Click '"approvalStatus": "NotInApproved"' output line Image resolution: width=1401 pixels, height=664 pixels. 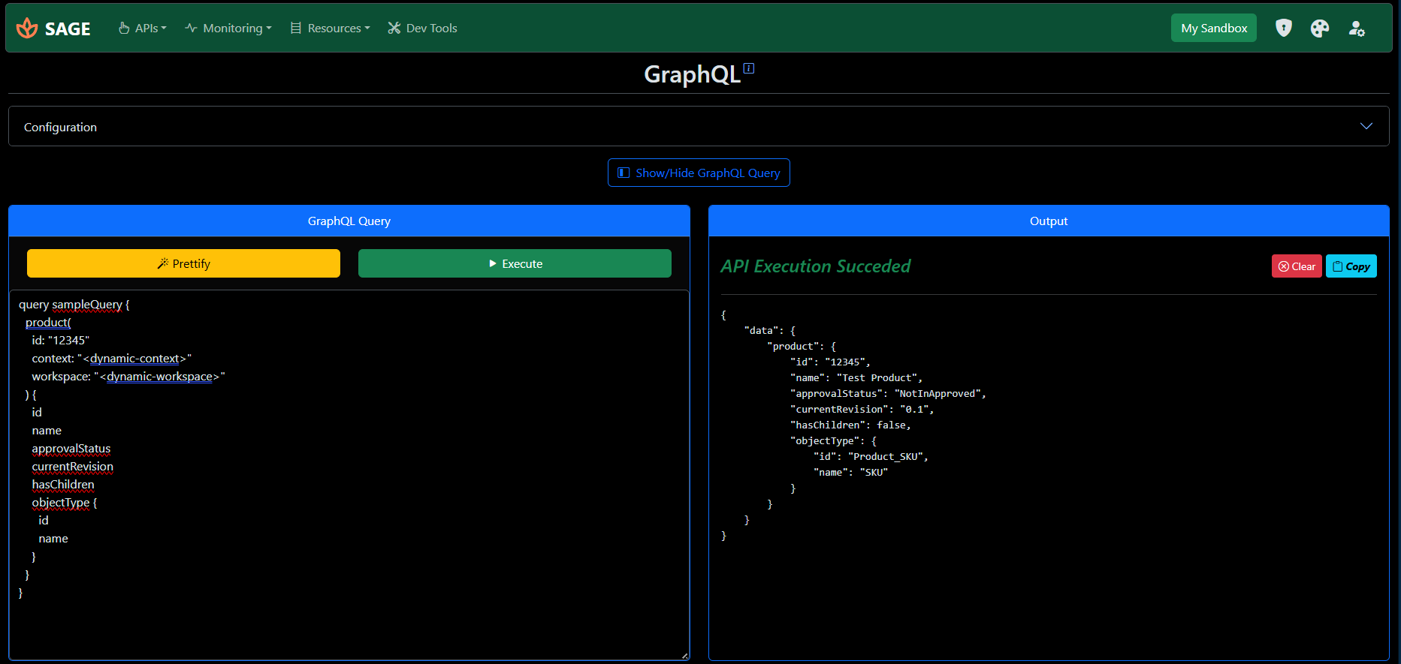(x=888, y=393)
